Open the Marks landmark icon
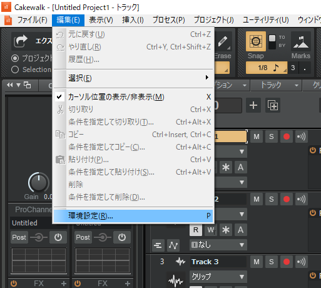321x288 pixels. coord(300,41)
